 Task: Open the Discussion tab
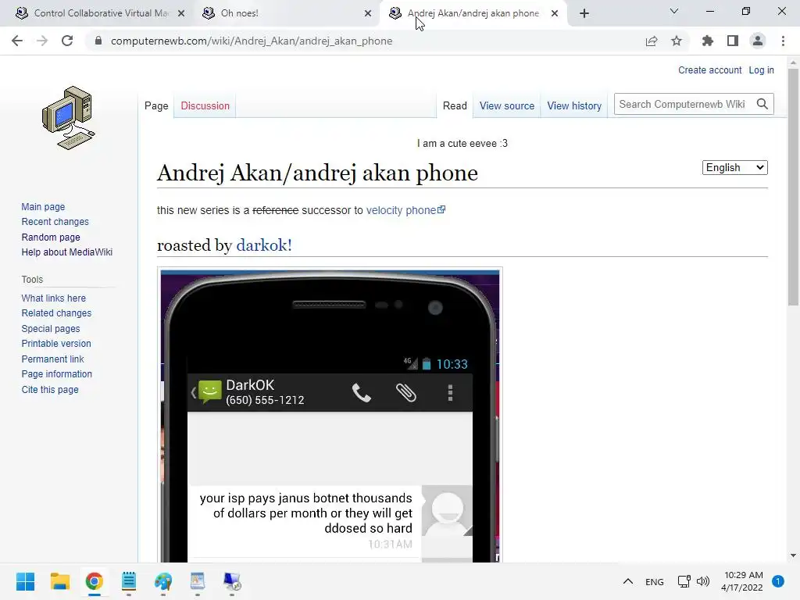(205, 105)
